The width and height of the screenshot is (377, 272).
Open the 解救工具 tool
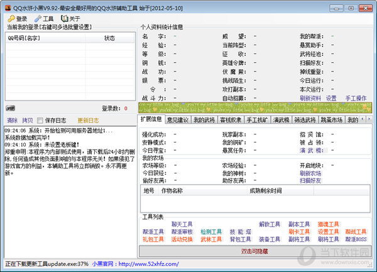point(270,224)
